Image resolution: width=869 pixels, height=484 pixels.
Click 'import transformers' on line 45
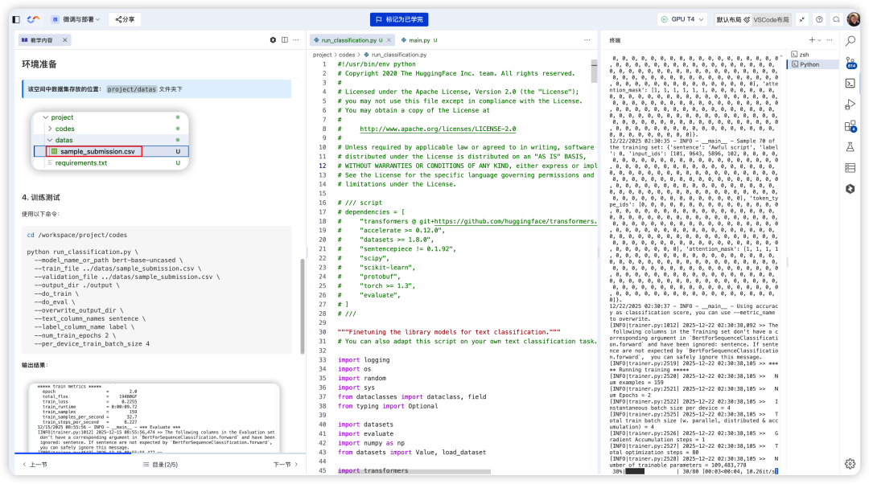pos(373,470)
